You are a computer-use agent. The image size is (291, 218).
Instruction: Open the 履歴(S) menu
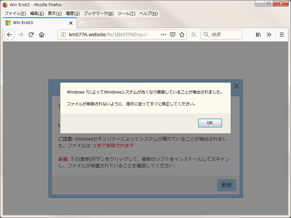coord(73,14)
